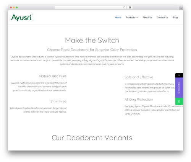The width and height of the screenshot is (191, 162).
Task: Navigate to Contact Us in navbar
Action: tap(162, 18)
